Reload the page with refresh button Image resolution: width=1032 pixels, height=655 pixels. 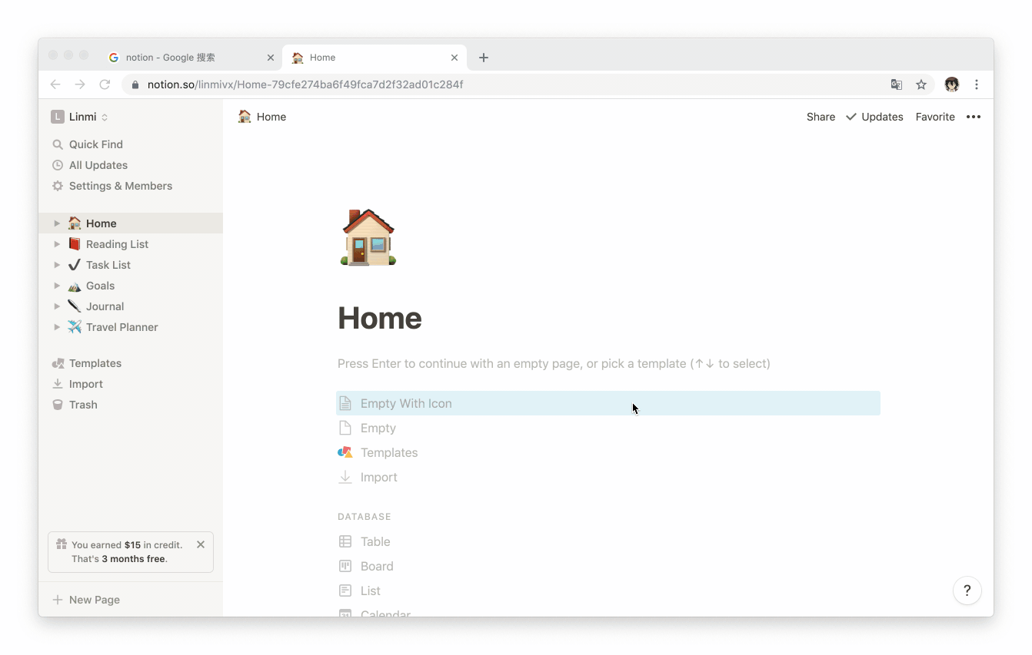pos(105,84)
